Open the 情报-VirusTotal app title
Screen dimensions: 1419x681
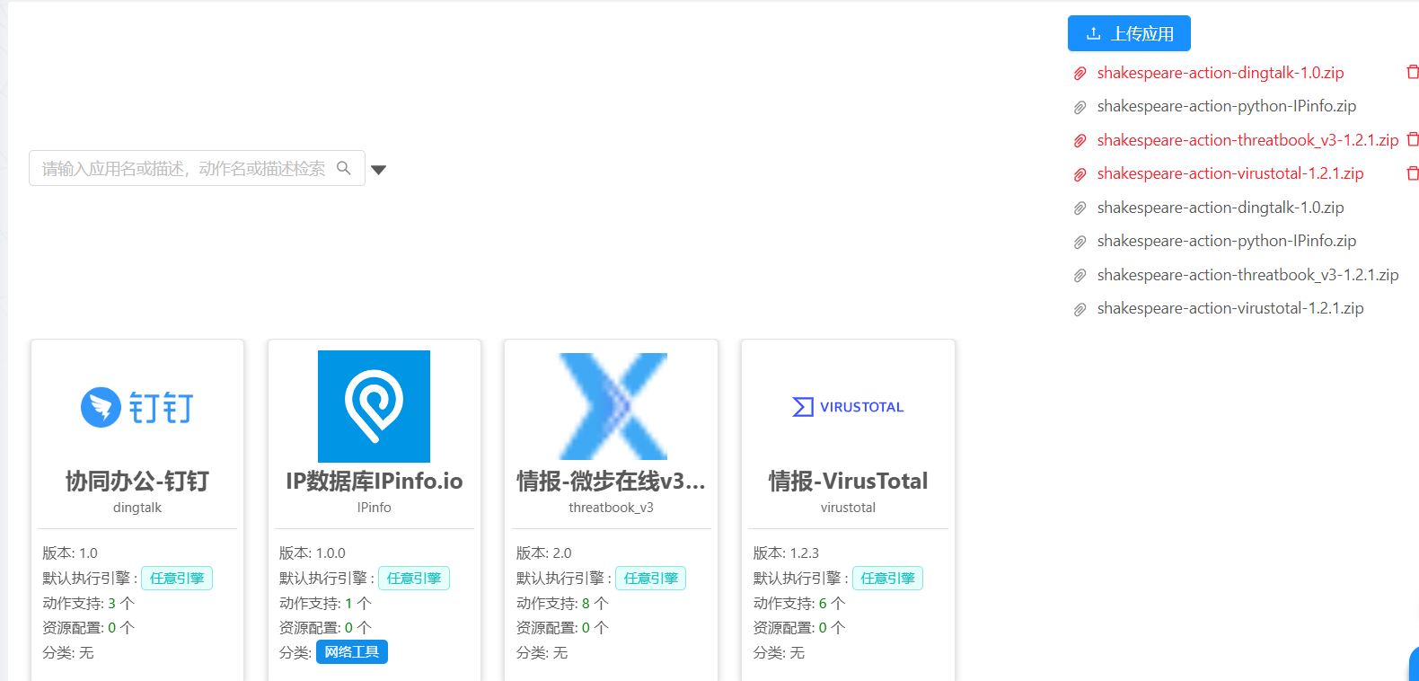[848, 481]
